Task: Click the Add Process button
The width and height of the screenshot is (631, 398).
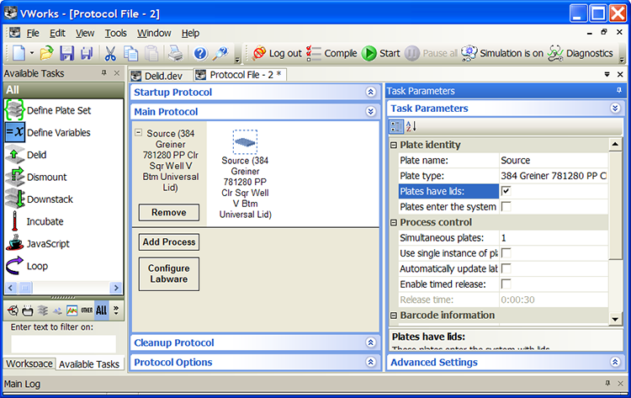Action: click(168, 242)
